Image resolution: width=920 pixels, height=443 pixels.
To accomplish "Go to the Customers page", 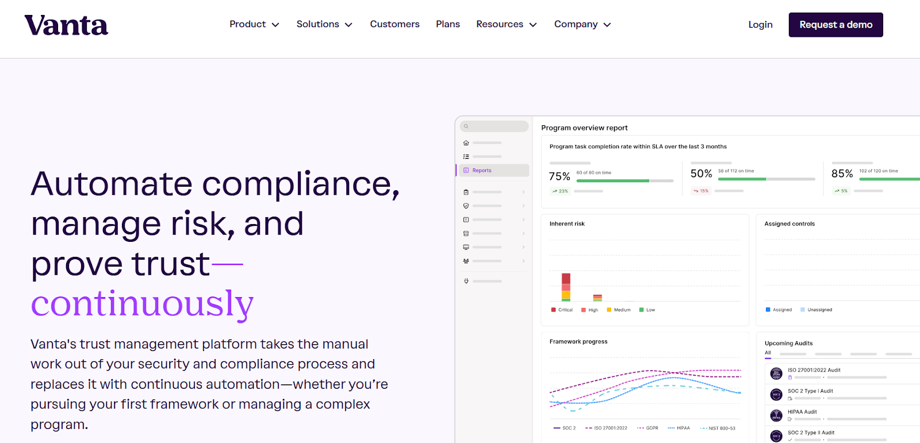I will [395, 24].
